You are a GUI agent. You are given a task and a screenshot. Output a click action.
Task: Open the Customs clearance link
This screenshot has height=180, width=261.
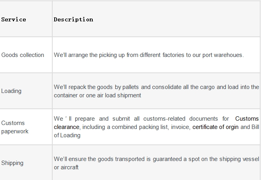tap(247, 119)
